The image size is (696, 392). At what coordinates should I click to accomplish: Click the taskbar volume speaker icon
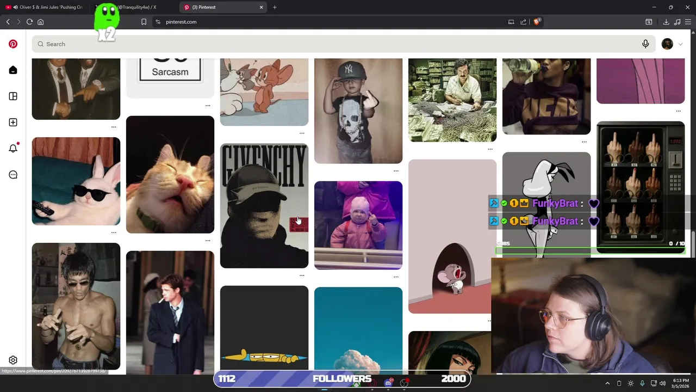(x=662, y=383)
